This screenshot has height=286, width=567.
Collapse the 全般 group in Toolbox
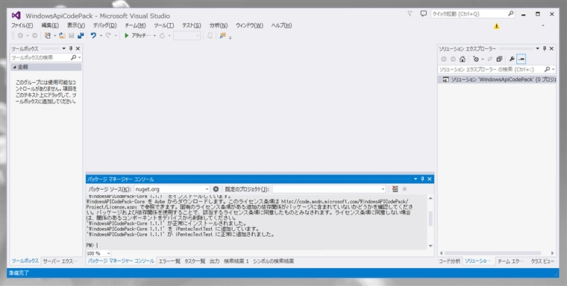pos(15,67)
